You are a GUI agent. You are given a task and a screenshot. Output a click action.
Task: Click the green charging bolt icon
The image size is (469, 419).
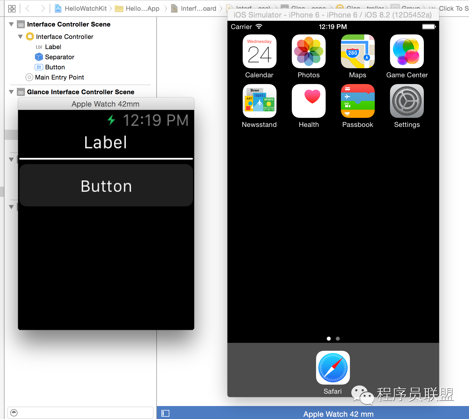pos(111,120)
